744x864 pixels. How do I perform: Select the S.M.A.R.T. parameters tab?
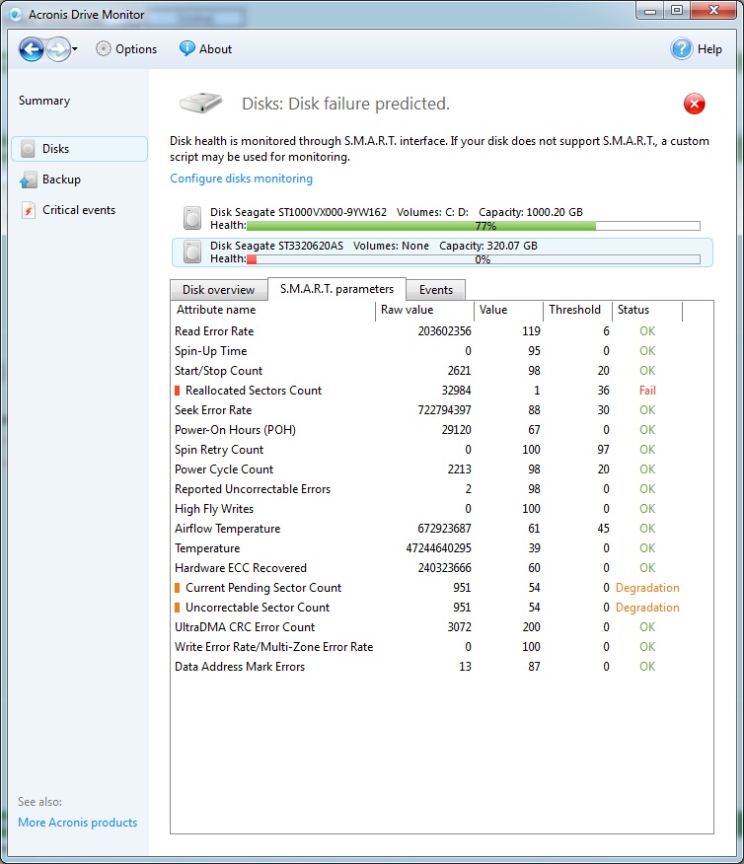(x=336, y=289)
